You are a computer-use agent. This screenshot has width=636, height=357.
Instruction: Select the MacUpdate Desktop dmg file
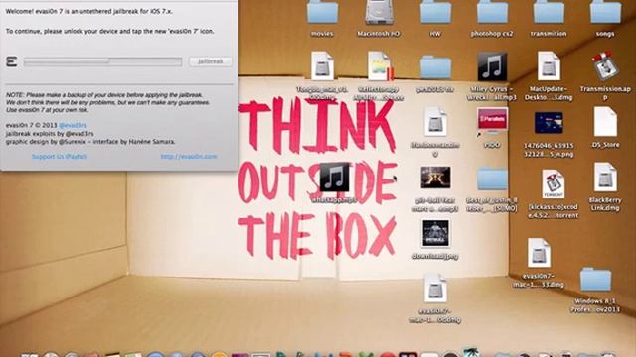click(549, 66)
